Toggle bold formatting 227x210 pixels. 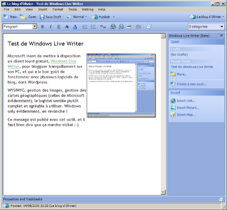tap(43, 27)
